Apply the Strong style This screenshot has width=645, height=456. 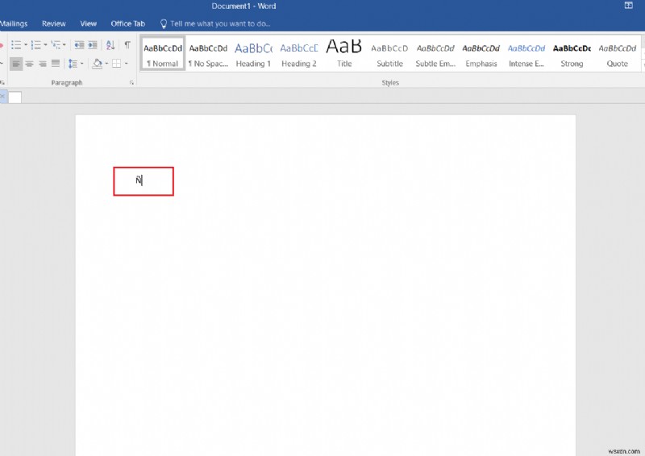[x=572, y=54]
